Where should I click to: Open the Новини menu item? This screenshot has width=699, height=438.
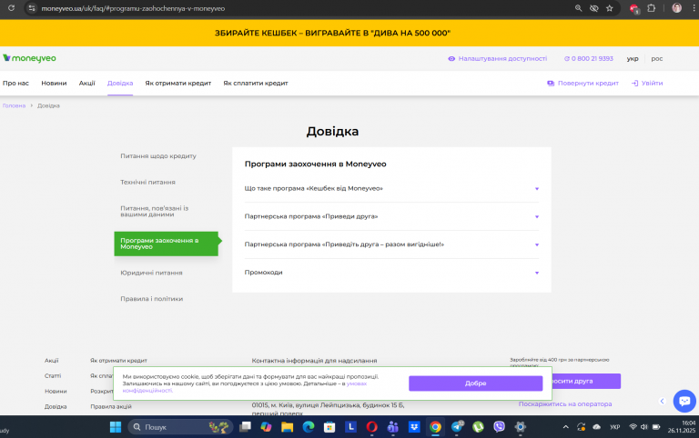[54, 84]
